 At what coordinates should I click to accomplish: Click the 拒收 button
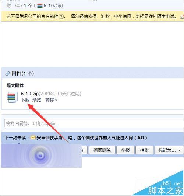[x=144, y=150]
